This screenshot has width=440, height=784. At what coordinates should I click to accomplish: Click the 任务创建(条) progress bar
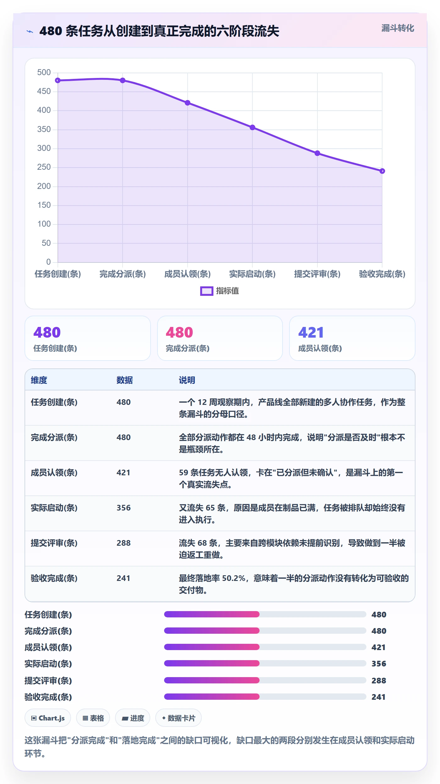(x=265, y=614)
